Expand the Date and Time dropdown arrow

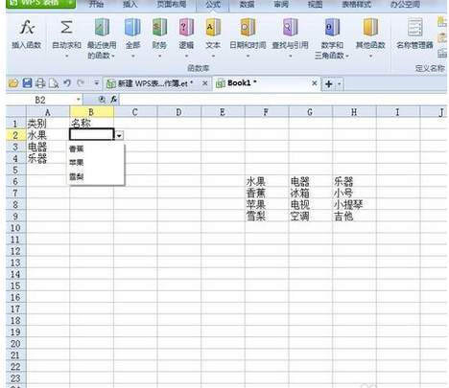pos(248,57)
